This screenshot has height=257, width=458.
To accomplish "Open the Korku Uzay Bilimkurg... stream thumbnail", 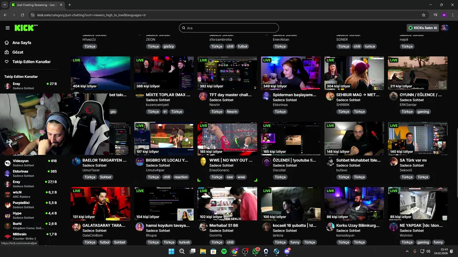I will (x=354, y=204).
